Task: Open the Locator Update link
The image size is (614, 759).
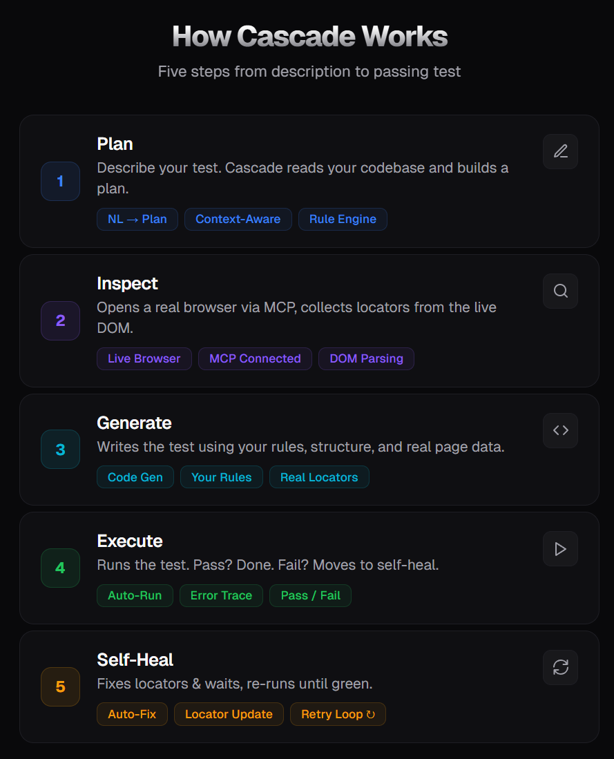Action: point(229,714)
